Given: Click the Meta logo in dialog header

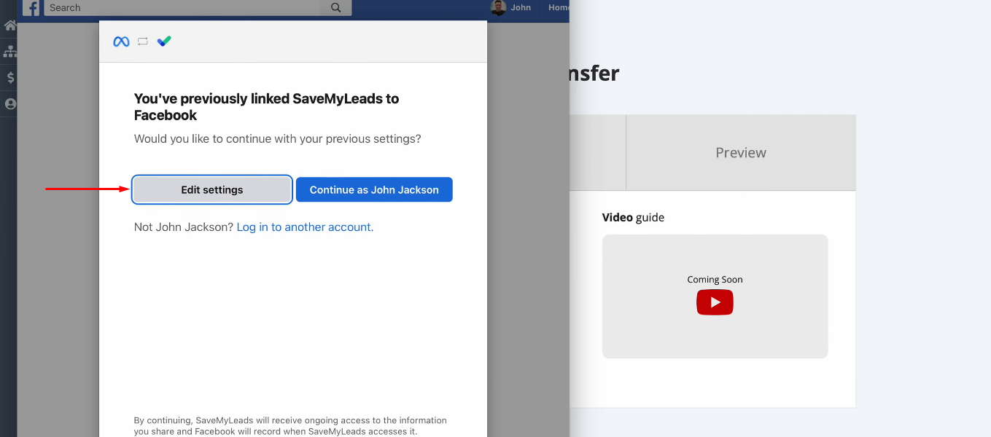Looking at the screenshot, I should 121,42.
